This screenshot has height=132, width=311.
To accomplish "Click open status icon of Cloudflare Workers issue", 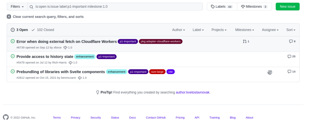I will (x=13, y=41).
